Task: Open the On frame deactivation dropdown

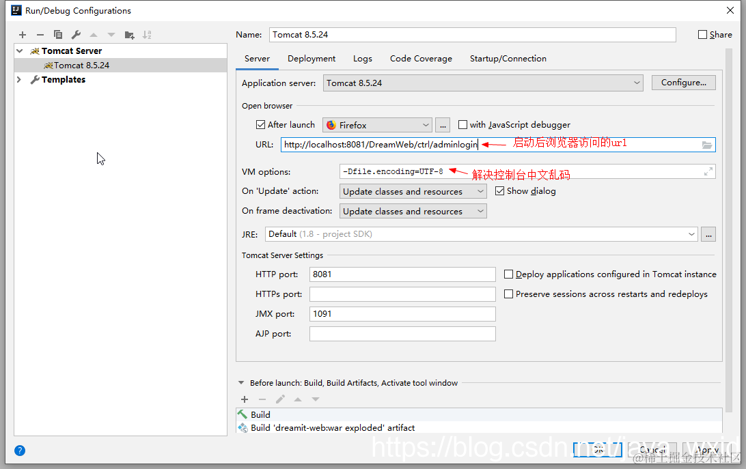Action: [413, 211]
